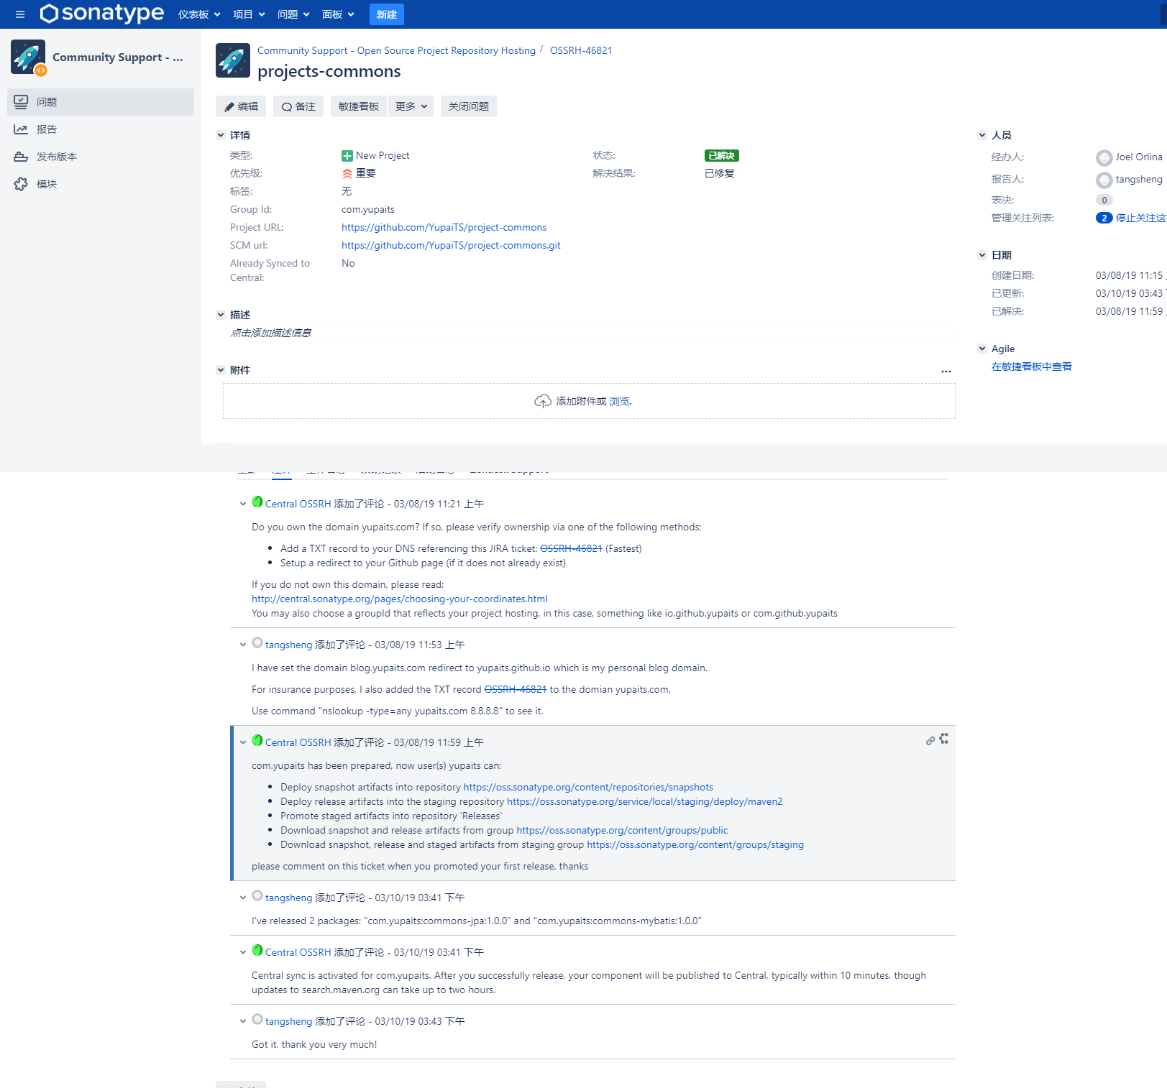Copy permalink icon of highlighted comment
This screenshot has width=1167, height=1088.
pyautogui.click(x=930, y=740)
